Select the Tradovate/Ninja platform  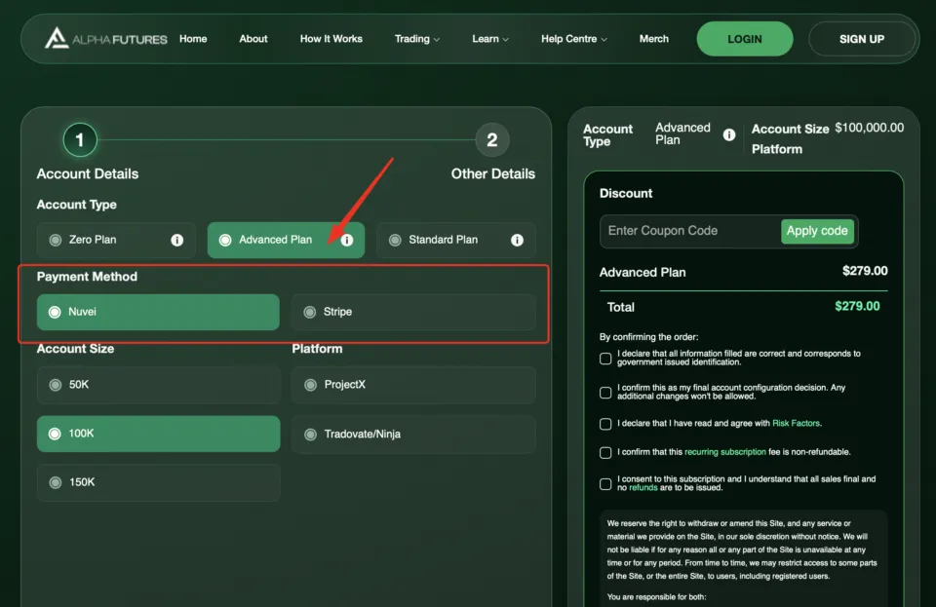[413, 434]
